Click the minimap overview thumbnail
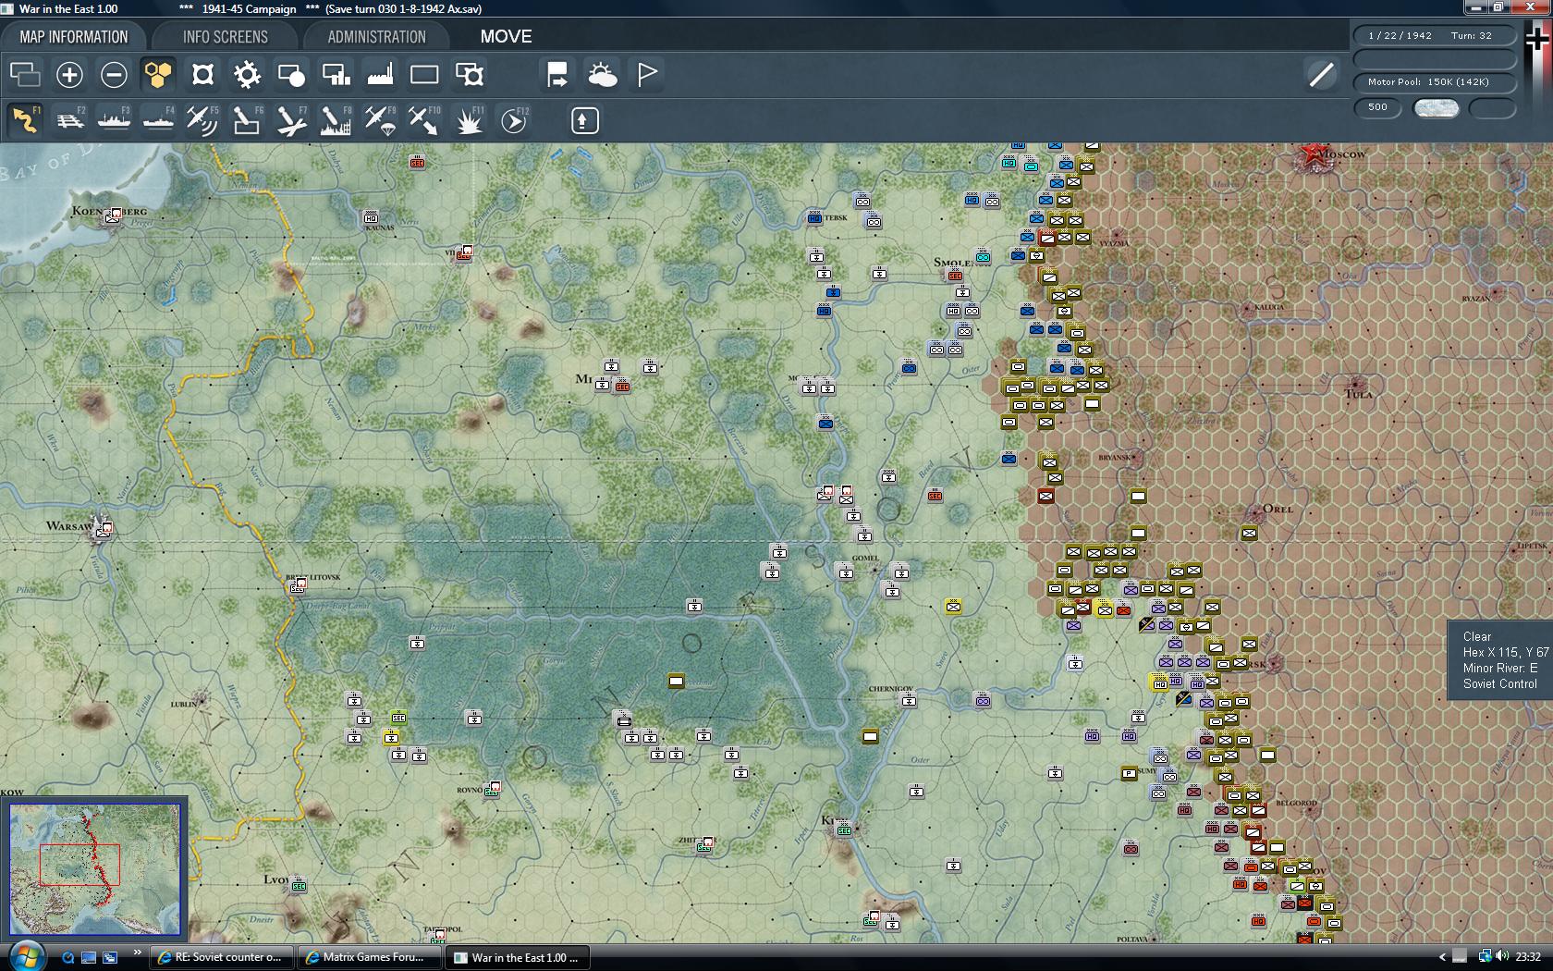1553x971 pixels. (x=94, y=869)
